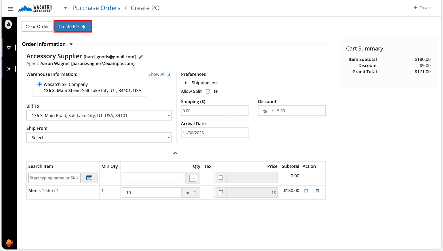Click the Clear Order button
The height and width of the screenshot is (251, 443).
tap(37, 27)
